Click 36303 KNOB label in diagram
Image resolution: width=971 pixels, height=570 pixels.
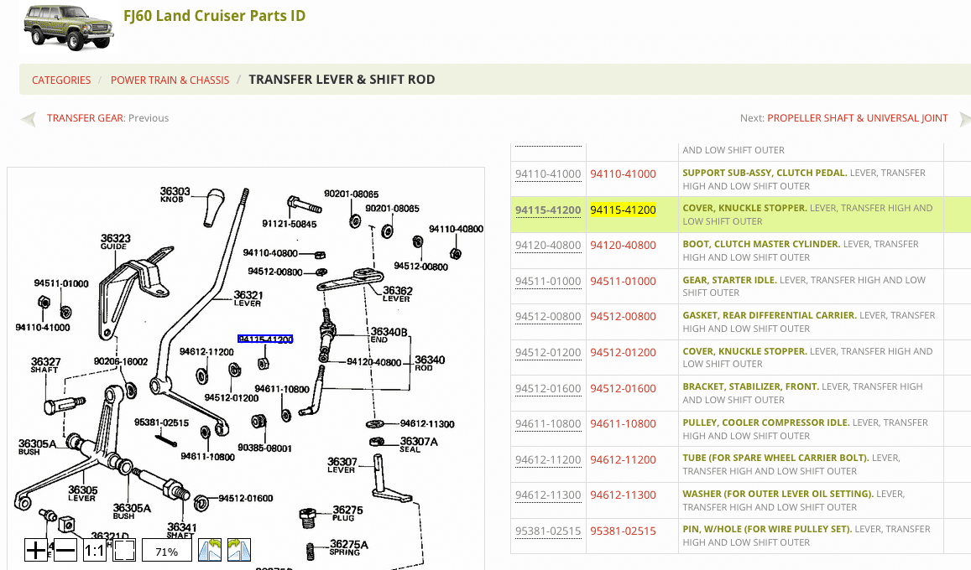[x=175, y=194]
